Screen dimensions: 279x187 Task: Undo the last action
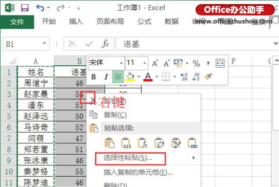(40, 8)
